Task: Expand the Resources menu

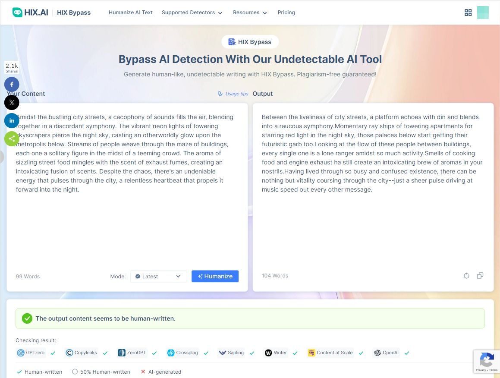Action: click(x=250, y=13)
